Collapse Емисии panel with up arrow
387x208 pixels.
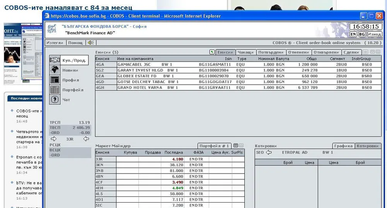(378, 52)
